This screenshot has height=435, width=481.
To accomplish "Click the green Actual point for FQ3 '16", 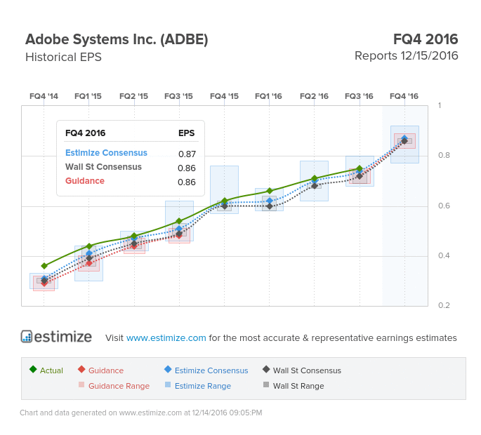I will [360, 168].
